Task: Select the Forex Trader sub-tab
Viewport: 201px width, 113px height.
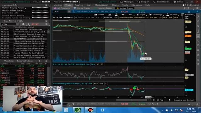Action: coord(82,8)
